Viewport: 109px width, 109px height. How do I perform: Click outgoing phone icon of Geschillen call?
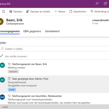coord(9,96)
